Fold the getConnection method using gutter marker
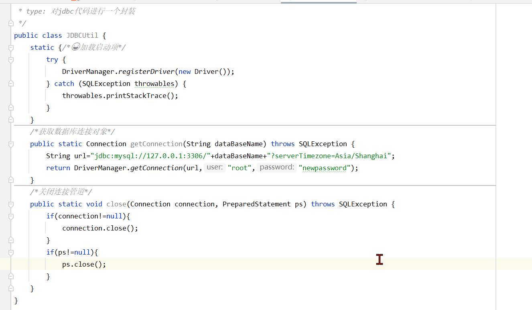This screenshot has height=310, width=532. pyautogui.click(x=11, y=144)
